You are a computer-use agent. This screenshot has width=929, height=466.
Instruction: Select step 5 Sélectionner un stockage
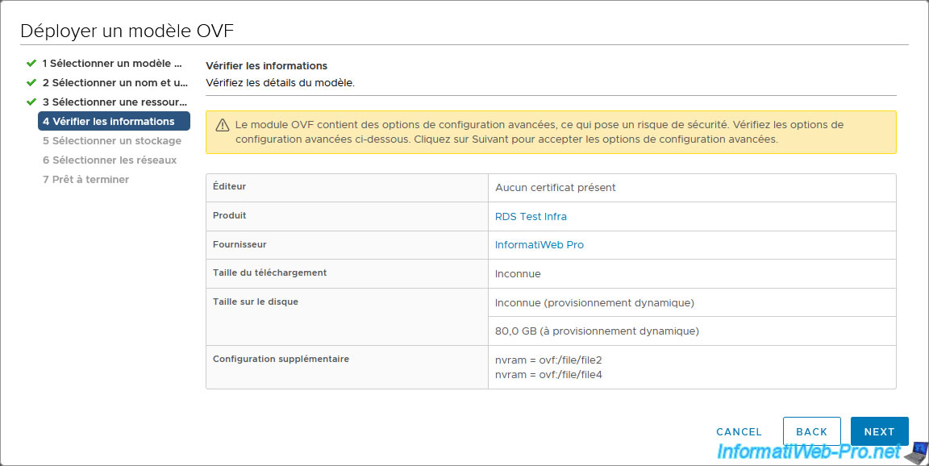point(112,141)
